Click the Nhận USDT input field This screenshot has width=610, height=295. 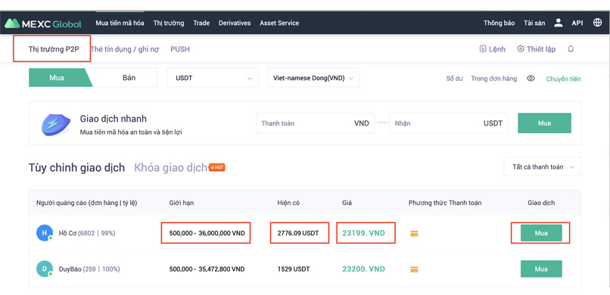pyautogui.click(x=449, y=123)
